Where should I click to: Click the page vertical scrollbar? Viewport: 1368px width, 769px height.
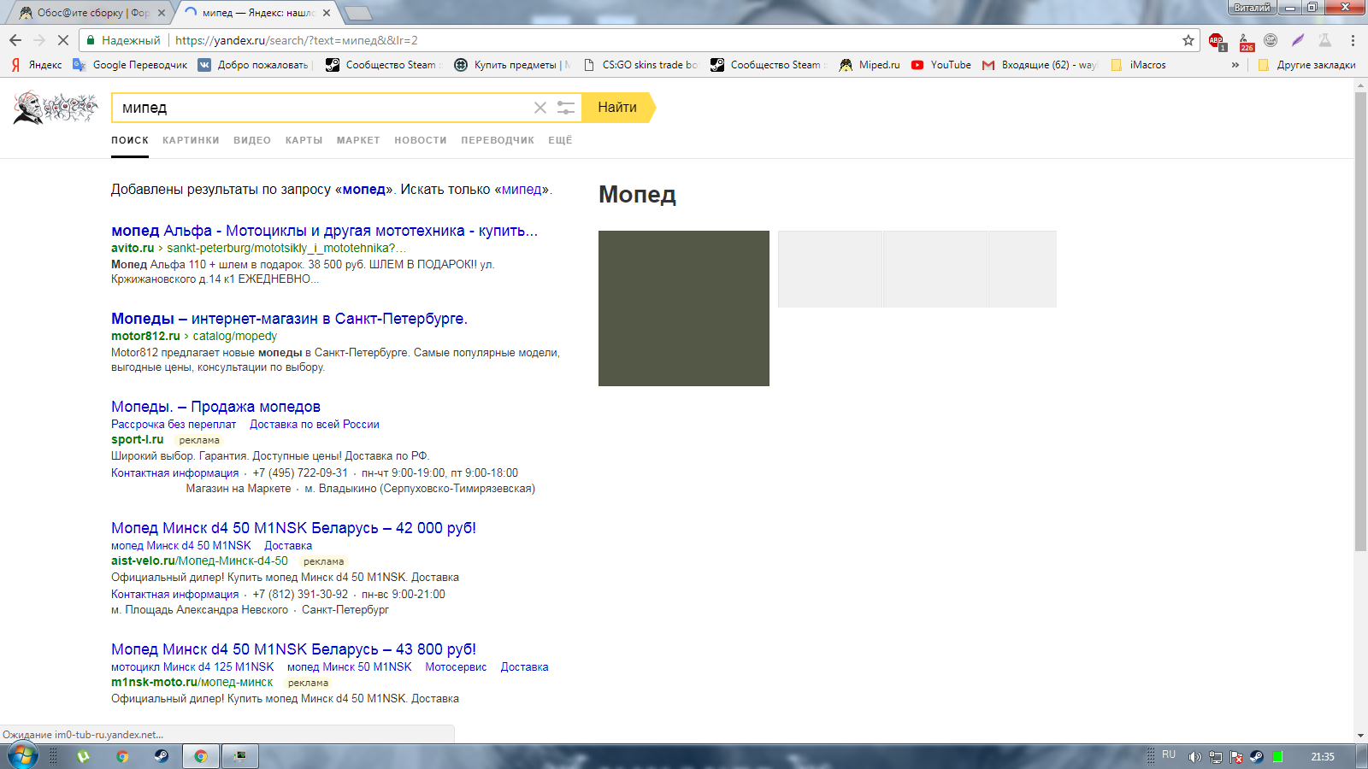[1360, 320]
